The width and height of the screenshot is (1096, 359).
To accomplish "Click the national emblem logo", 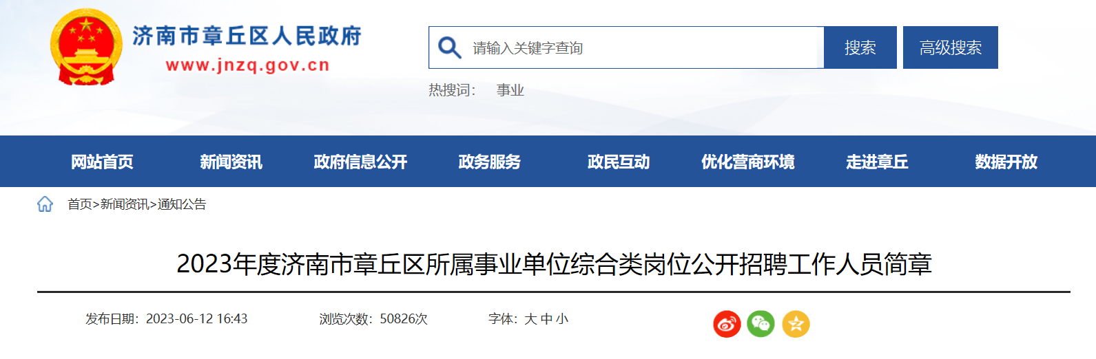I will [x=87, y=47].
